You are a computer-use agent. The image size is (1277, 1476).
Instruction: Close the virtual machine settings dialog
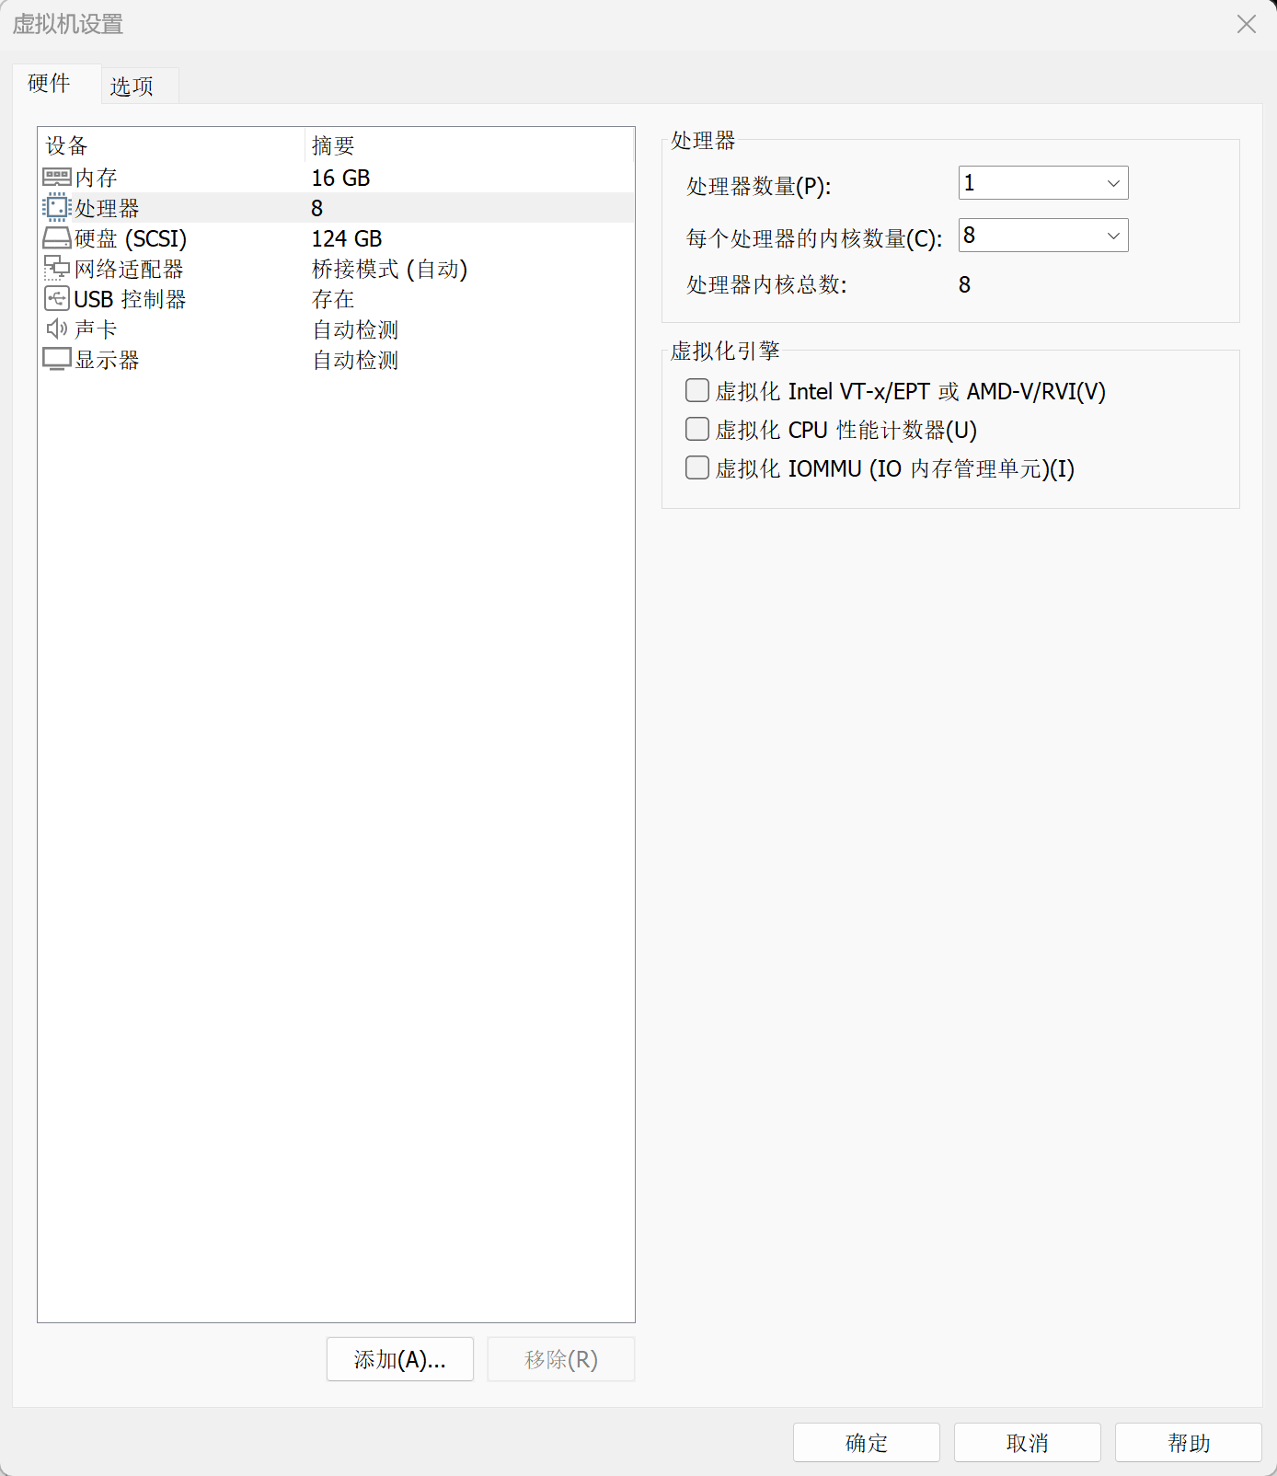coord(1246,24)
